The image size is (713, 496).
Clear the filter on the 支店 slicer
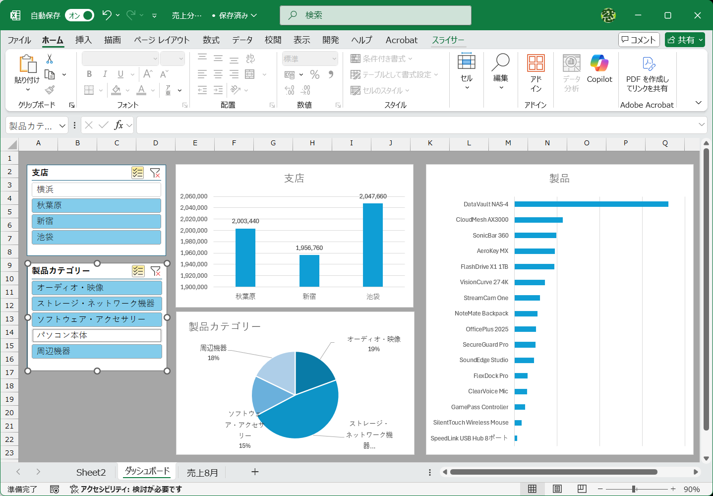coord(156,173)
